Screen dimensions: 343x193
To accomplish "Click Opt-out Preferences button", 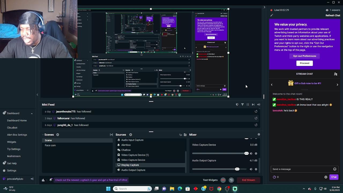I will point(304,56).
